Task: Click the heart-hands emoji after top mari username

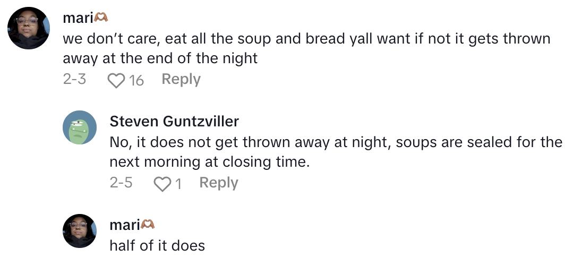Action: coord(101,18)
